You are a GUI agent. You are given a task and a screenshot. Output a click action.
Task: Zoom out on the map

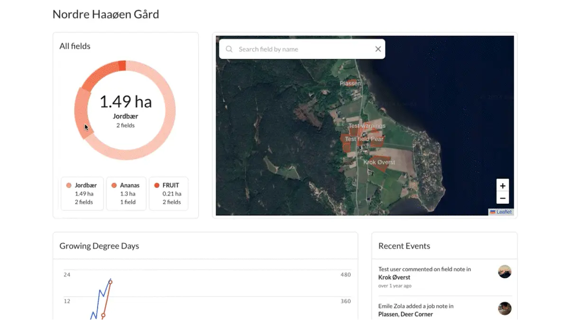pos(503,198)
